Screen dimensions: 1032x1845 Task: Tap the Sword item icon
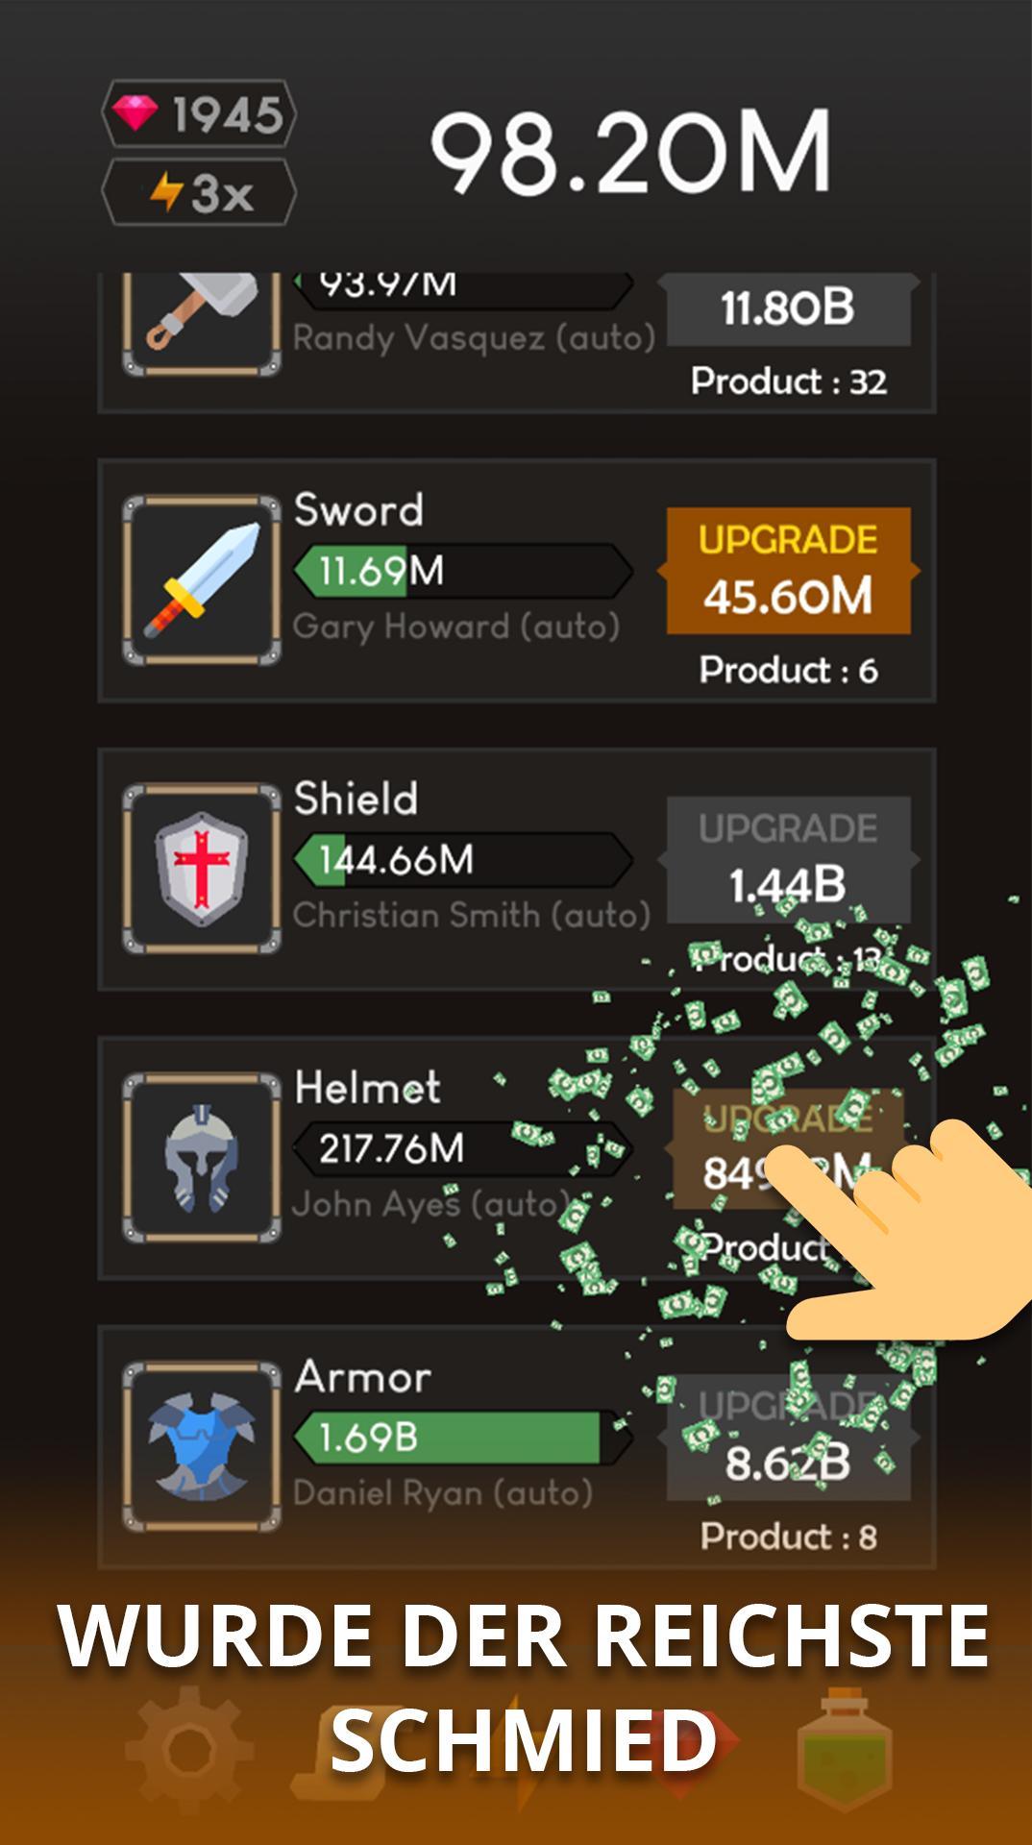202,580
